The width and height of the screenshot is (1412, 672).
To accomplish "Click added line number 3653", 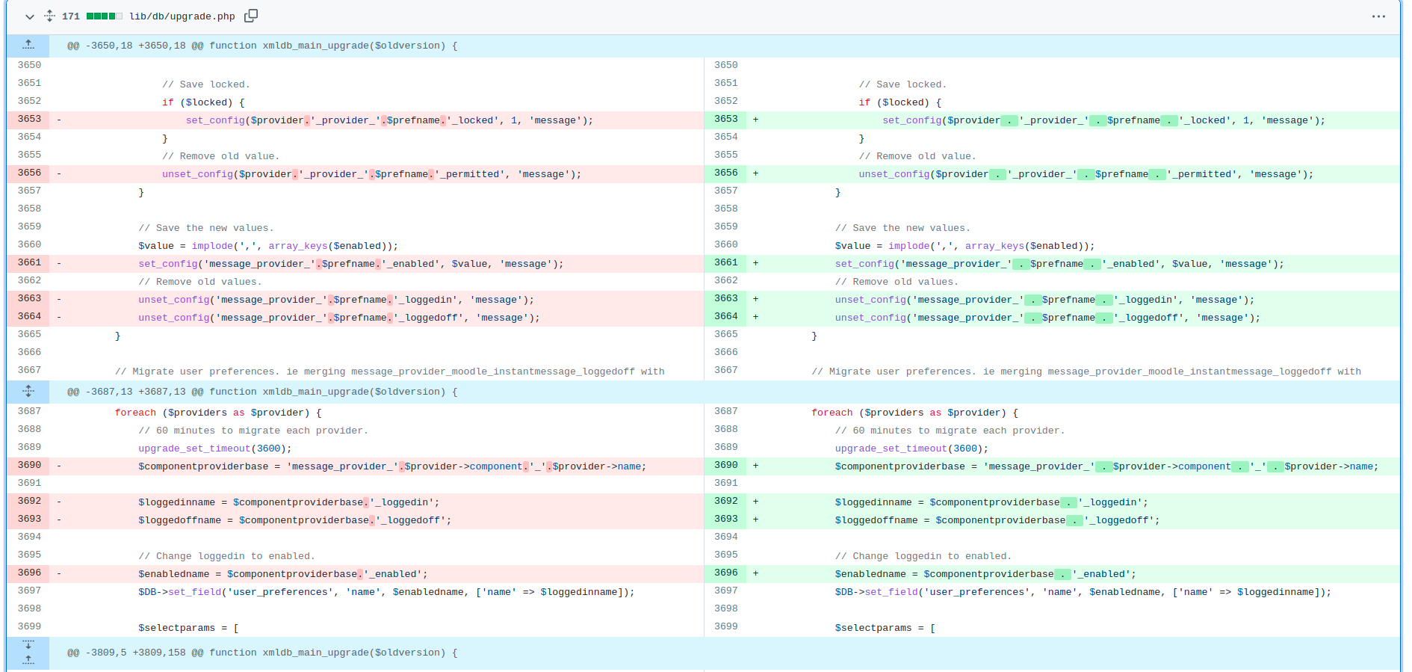I will [x=725, y=120].
